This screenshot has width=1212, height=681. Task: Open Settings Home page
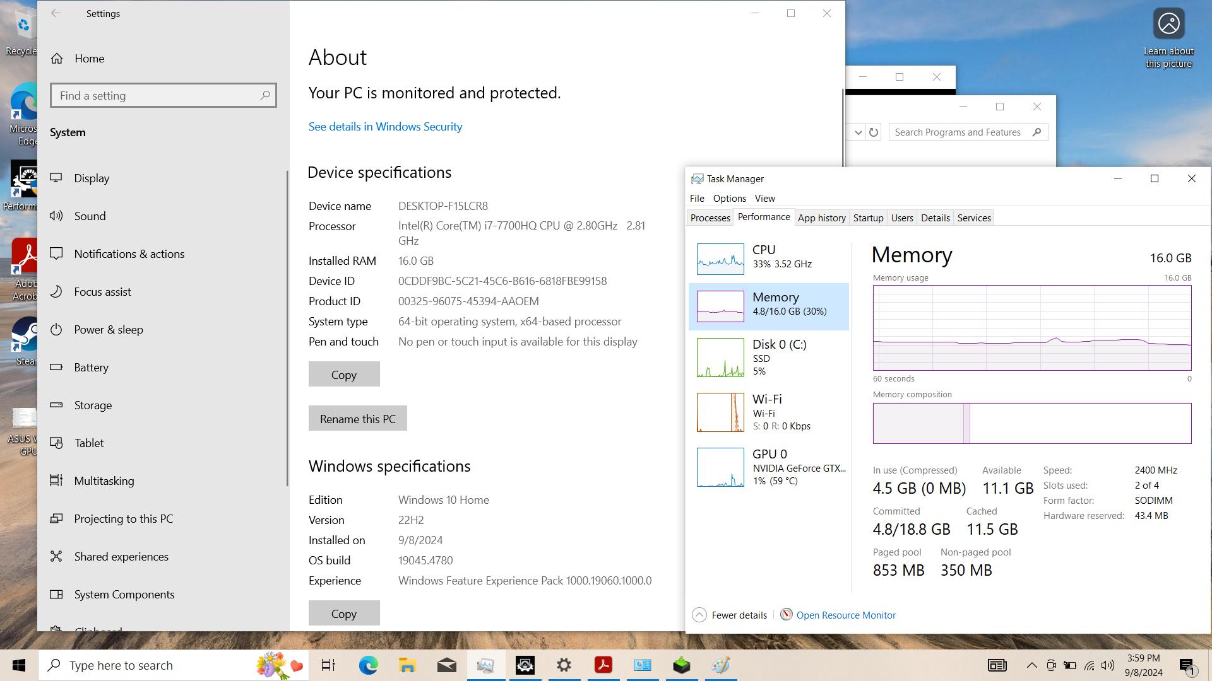163,59
